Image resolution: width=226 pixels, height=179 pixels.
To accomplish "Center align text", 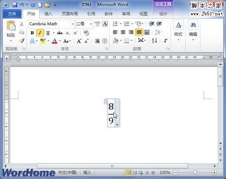I will [123, 32].
